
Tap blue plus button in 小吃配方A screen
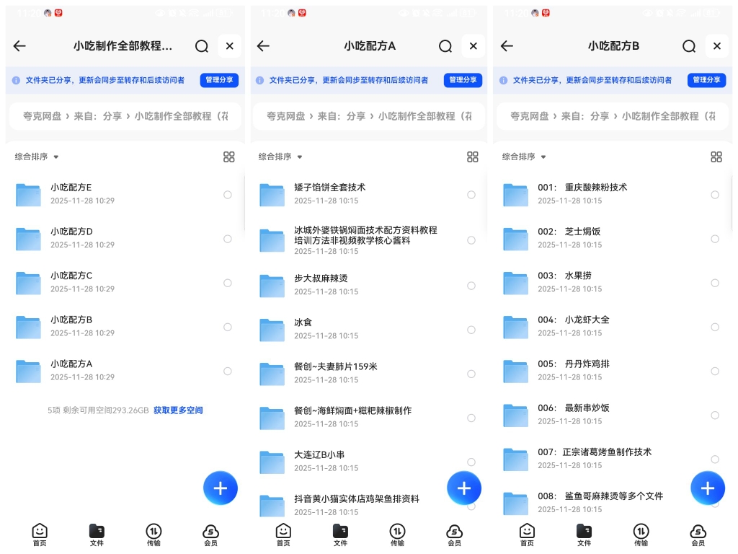pyautogui.click(x=464, y=488)
